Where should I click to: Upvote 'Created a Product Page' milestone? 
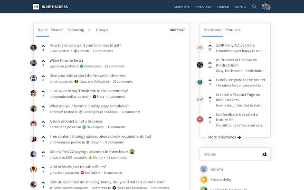tap(210, 97)
